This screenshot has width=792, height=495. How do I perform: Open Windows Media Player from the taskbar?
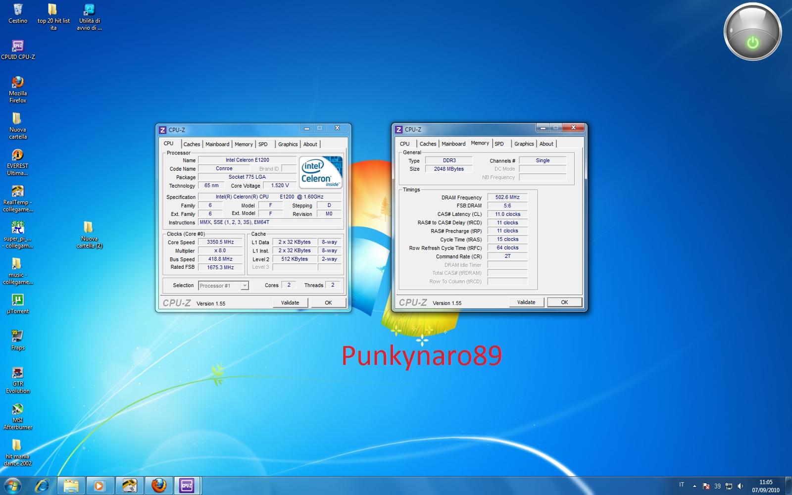coord(100,486)
